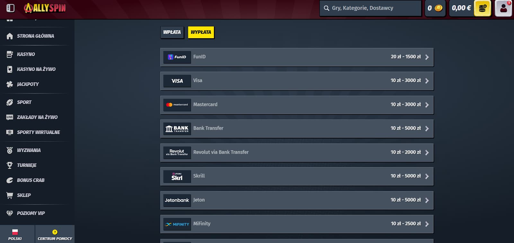Image resolution: width=514 pixels, height=243 pixels.
Task: Open the user profile icon
Action: (503, 8)
